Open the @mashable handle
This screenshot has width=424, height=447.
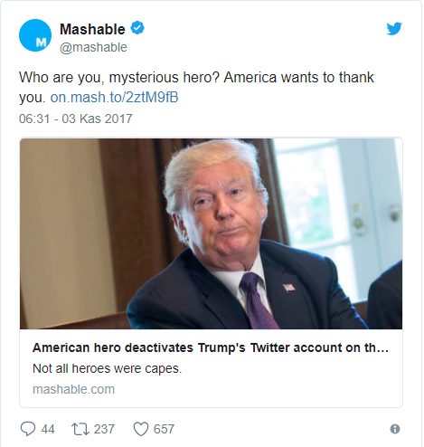93,47
